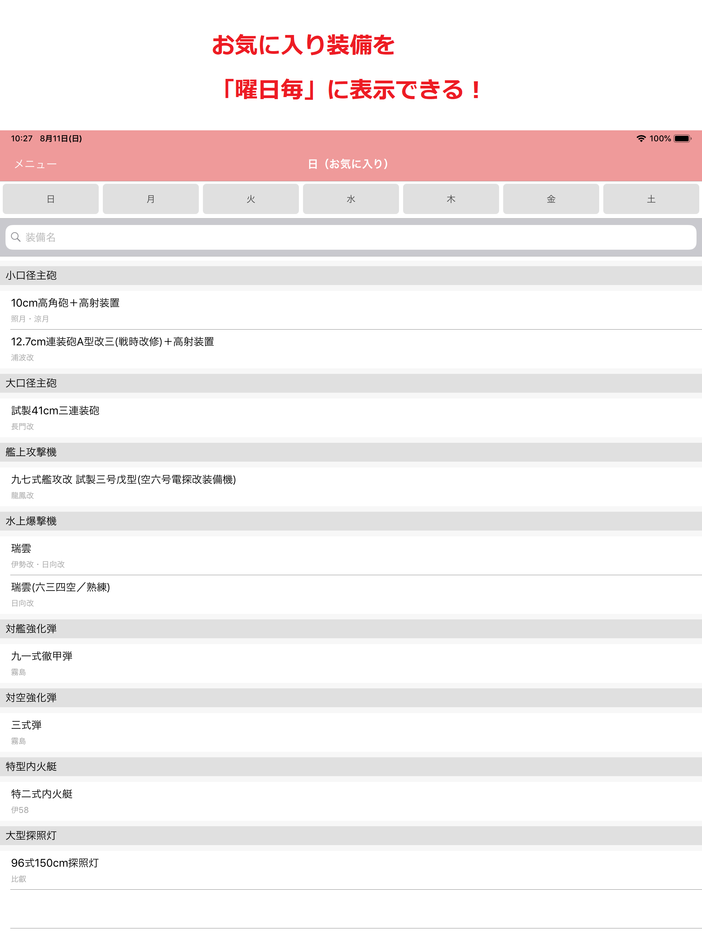Open 特二式内火艇 entry

[x=351, y=802]
